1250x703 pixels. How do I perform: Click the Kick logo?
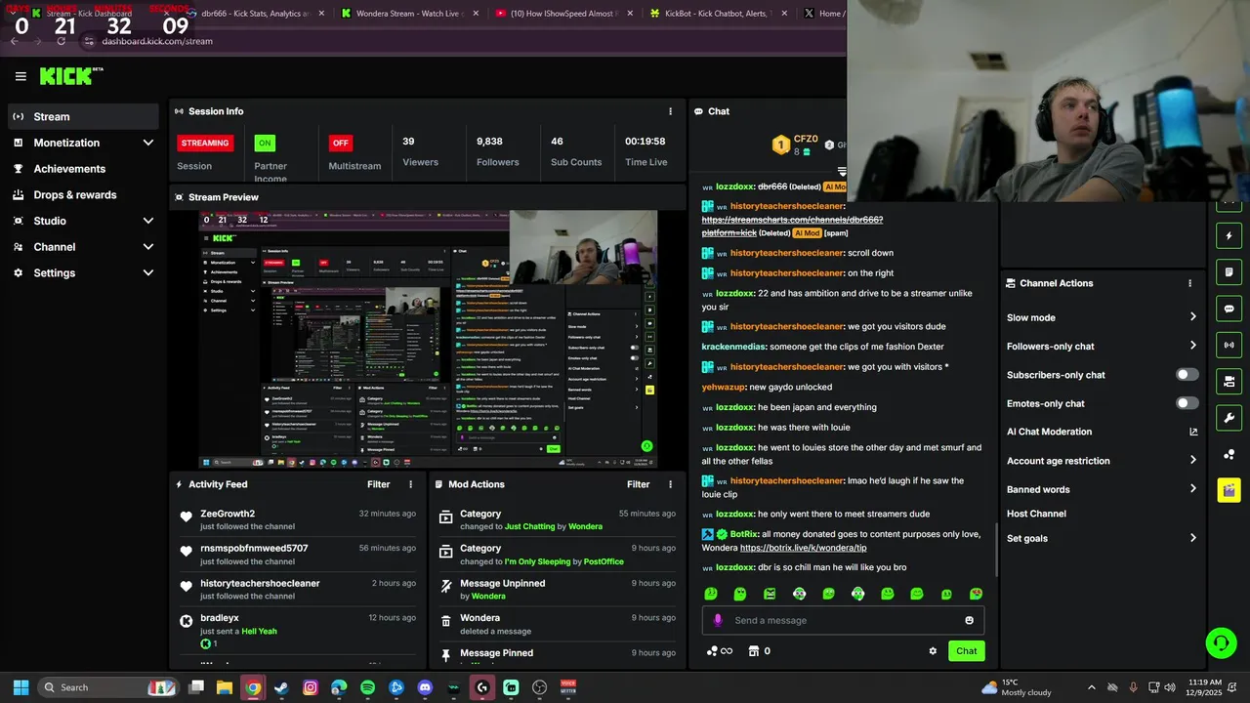point(71,76)
